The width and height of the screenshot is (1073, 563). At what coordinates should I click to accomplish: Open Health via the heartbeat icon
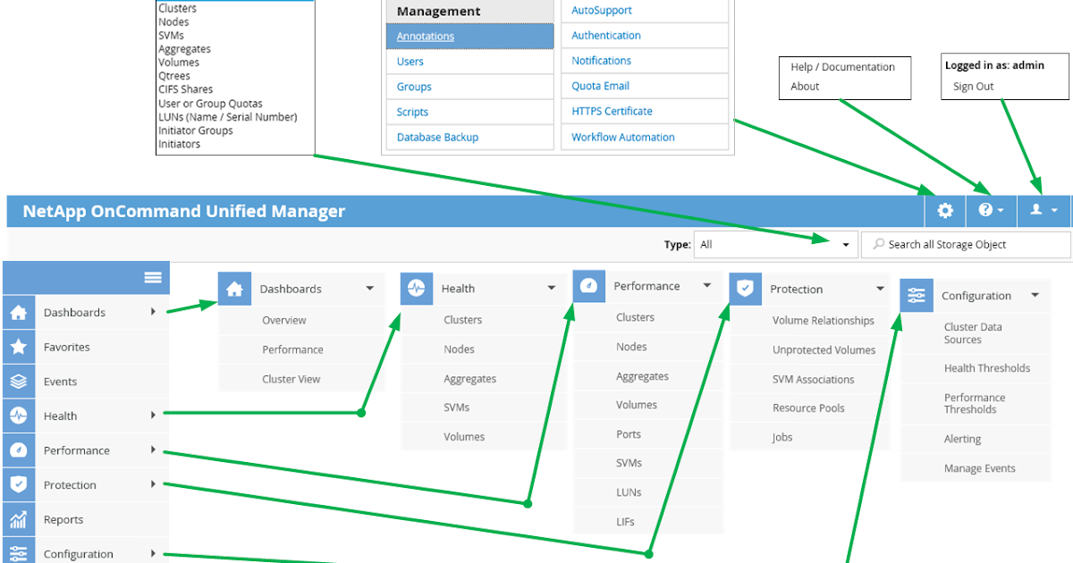click(x=16, y=416)
